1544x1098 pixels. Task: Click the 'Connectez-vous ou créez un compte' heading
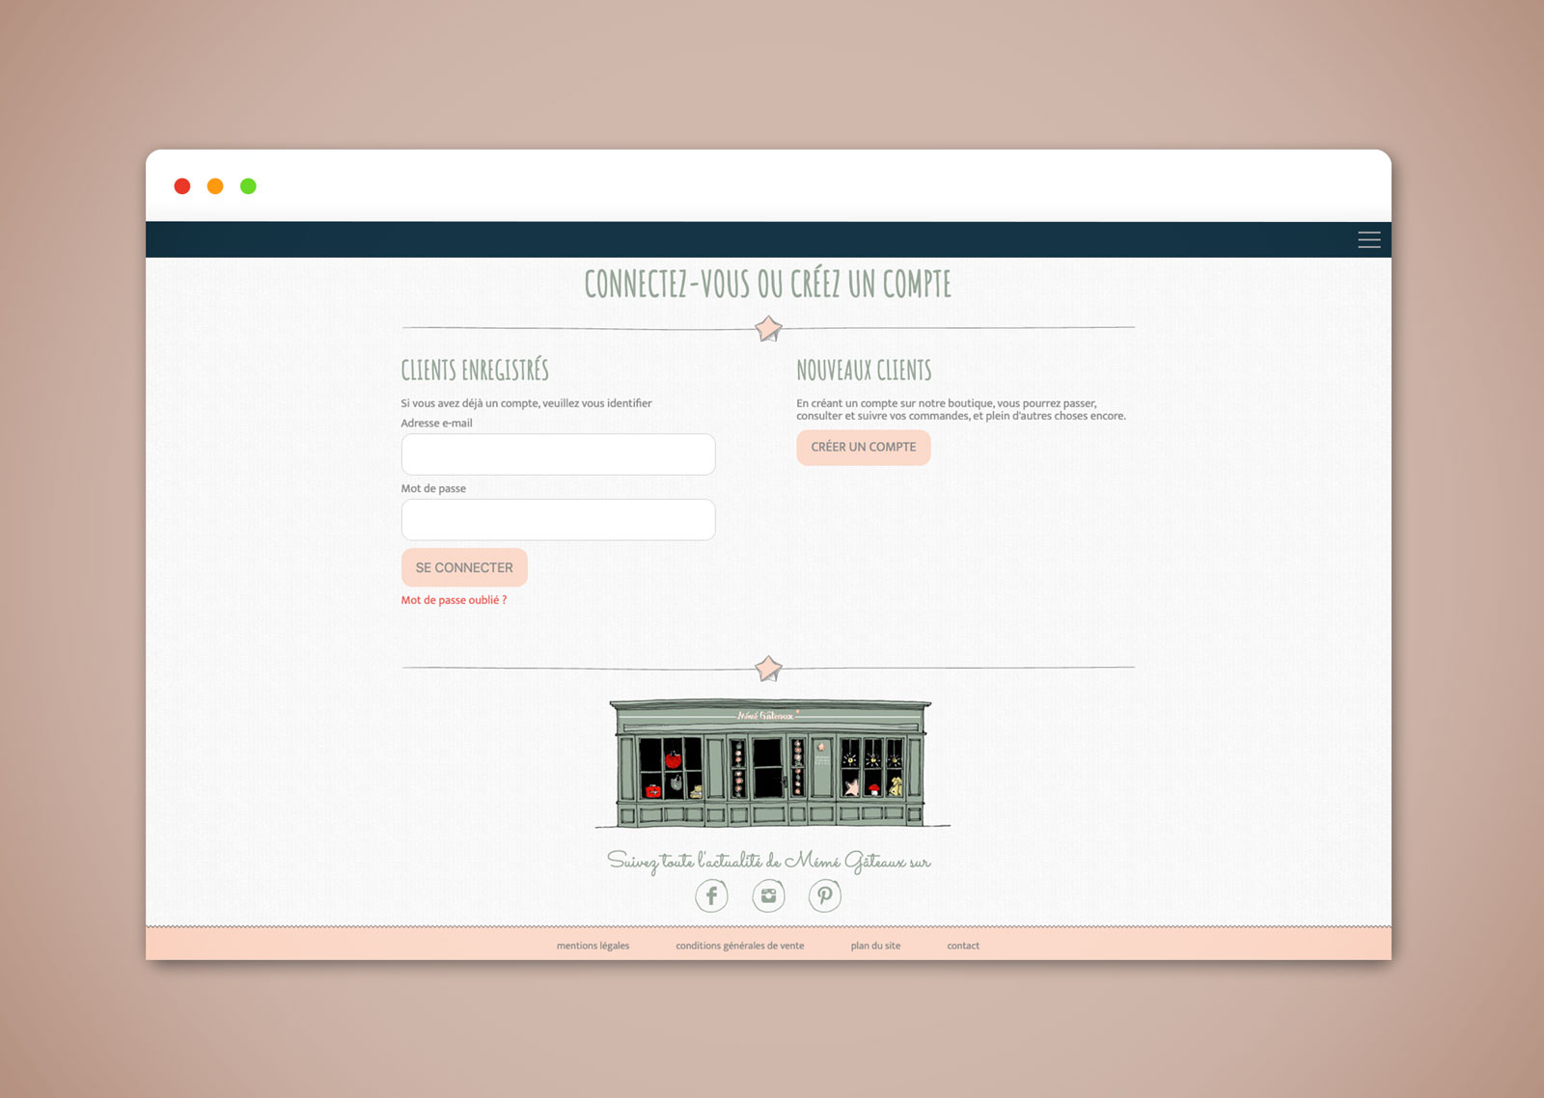(768, 284)
